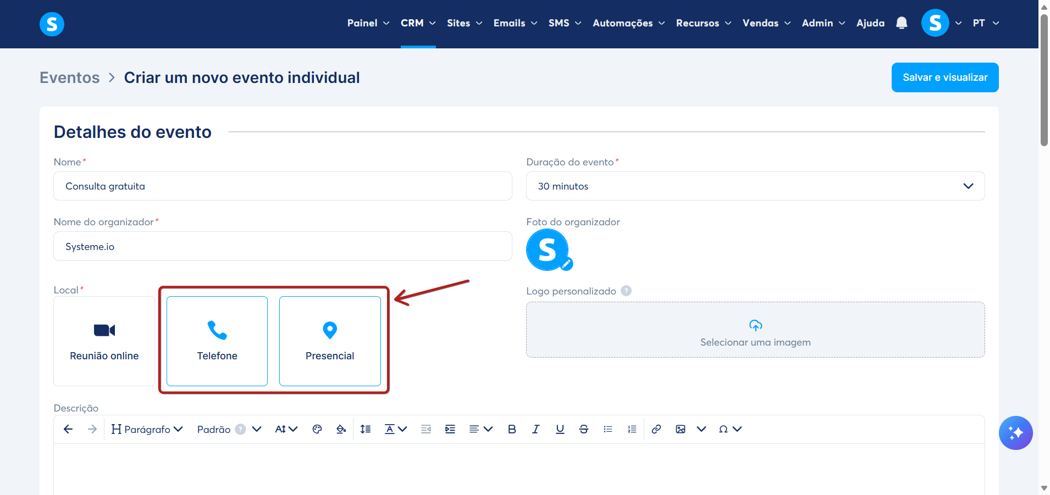The width and height of the screenshot is (1050, 495).
Task: Choose Telefone as event location
Action: [x=217, y=341]
